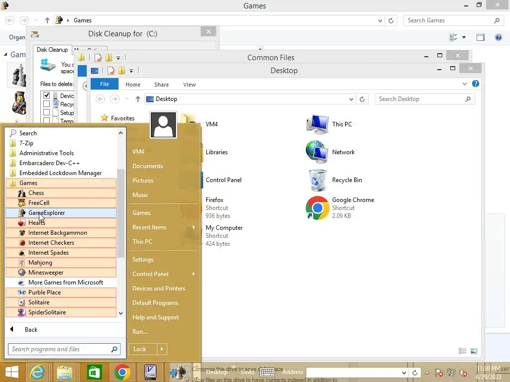Image resolution: width=510 pixels, height=382 pixels.
Task: Open the on-screen keyboard taskbar icon
Action: (267, 372)
